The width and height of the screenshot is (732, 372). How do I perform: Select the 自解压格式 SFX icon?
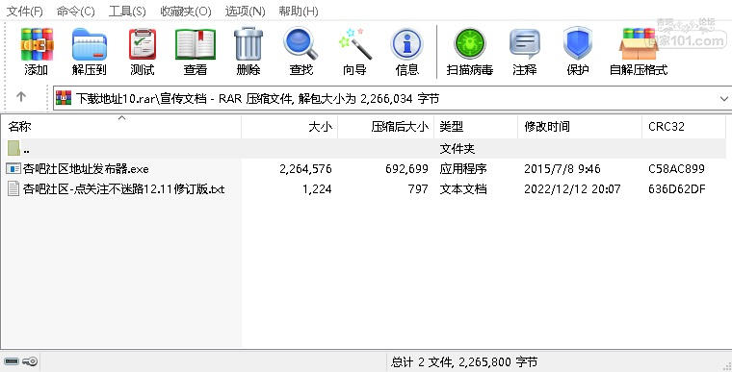coord(639,44)
